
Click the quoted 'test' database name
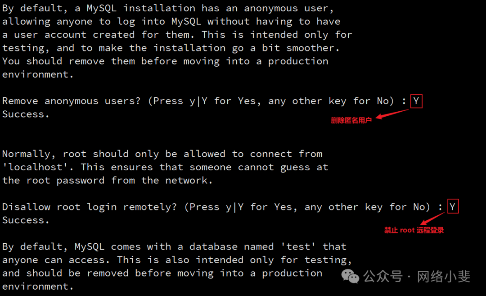click(x=298, y=247)
